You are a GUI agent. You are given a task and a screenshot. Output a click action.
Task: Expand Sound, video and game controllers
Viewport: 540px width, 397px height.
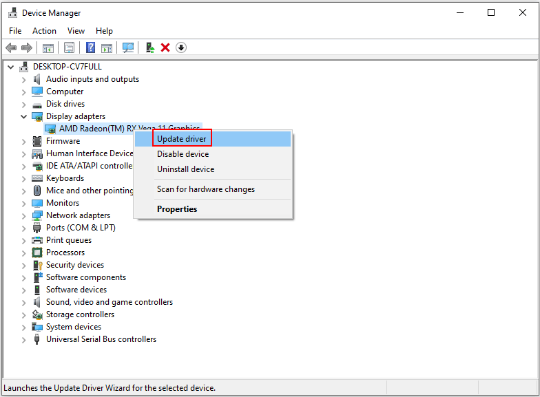pos(23,303)
